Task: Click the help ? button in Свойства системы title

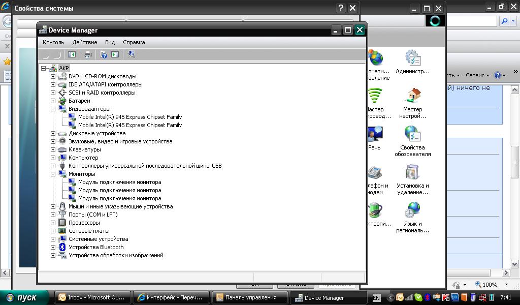Action: (341, 8)
